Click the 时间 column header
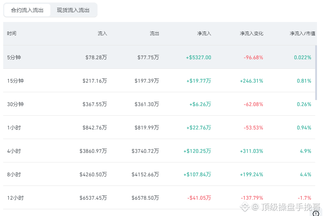Image resolution: width=323 pixels, height=216 pixels. [x=12, y=33]
